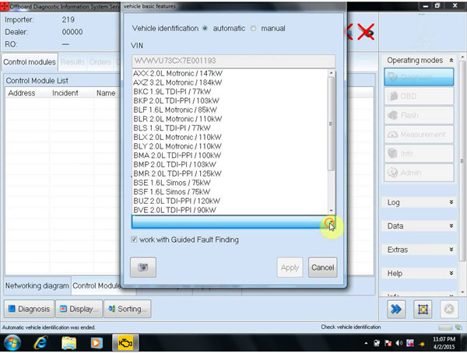This screenshot has height=353, width=467.
Task: Click the volume speaker tray icon
Action: point(399,344)
